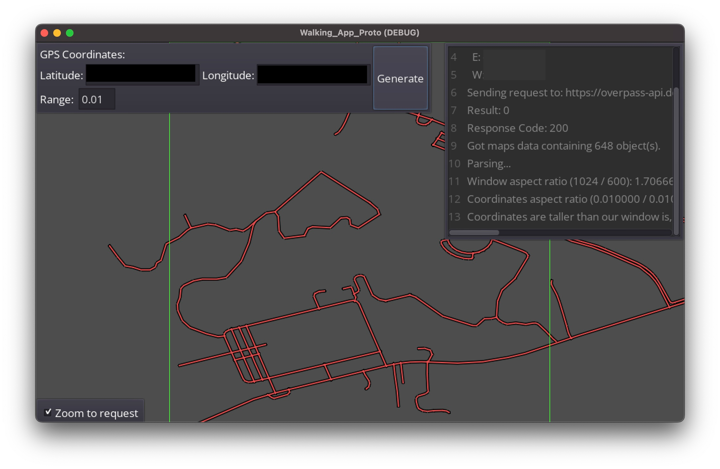Click line number 12 in the log gutter
The image size is (720, 469).
pyautogui.click(x=454, y=199)
